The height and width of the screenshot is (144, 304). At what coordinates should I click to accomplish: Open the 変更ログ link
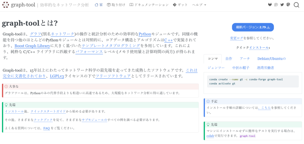coord(237,38)
